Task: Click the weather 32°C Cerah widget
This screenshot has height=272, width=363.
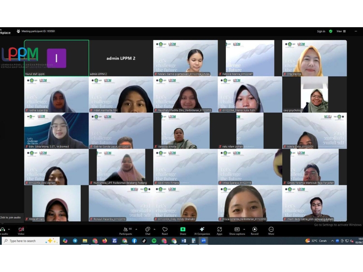Action: [316, 241]
